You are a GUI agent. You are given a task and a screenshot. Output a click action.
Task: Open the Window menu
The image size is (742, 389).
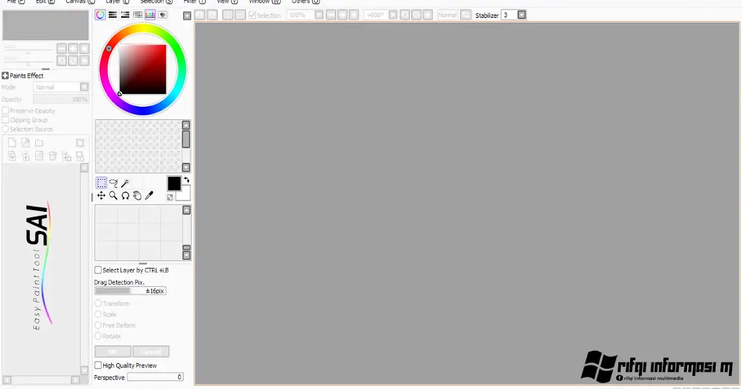(264, 2)
